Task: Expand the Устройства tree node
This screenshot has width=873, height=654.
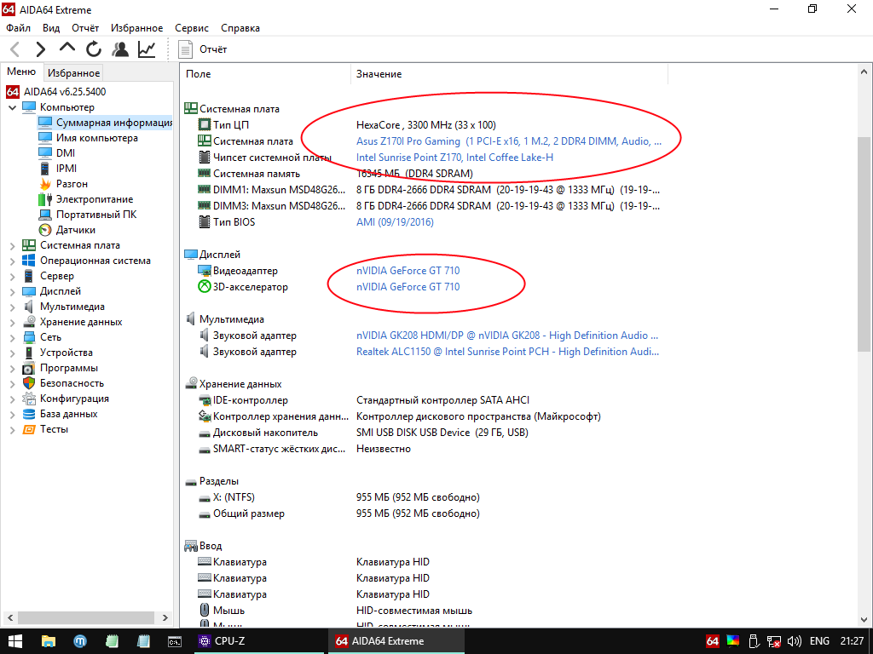Action: [x=12, y=353]
